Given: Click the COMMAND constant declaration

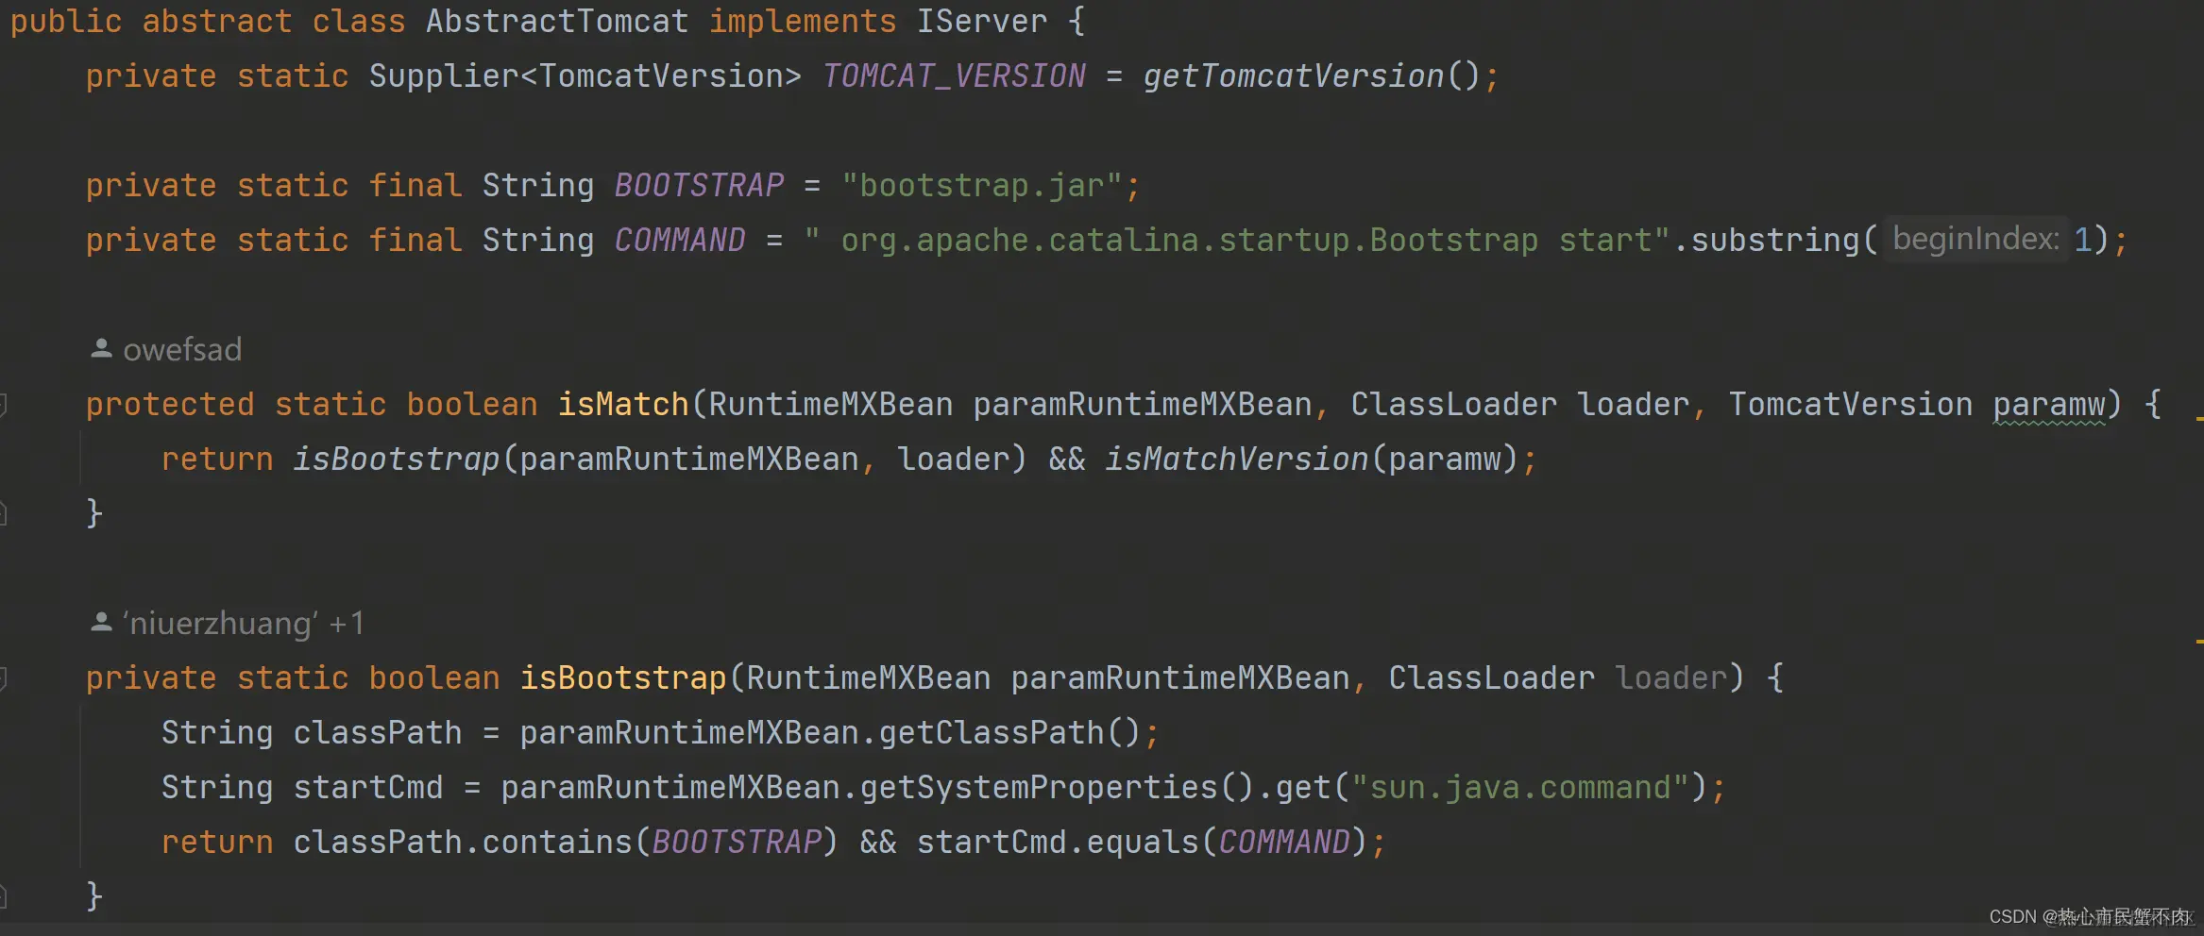Looking at the screenshot, I should click(x=680, y=240).
